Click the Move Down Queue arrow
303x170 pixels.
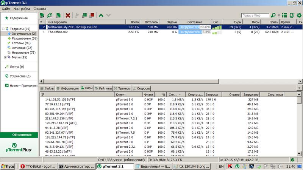click(108, 15)
